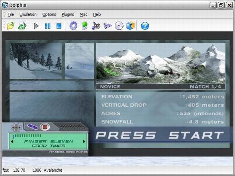Click the D-pad icon on music player
The image size is (235, 176).
click(x=16, y=127)
